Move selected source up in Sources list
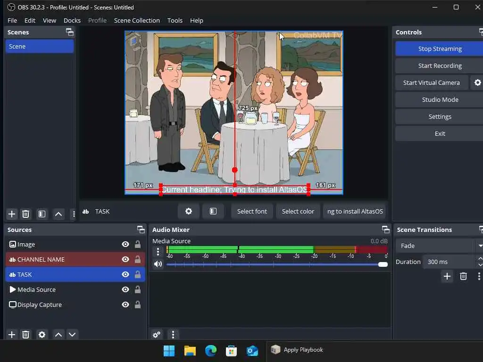 58,335
